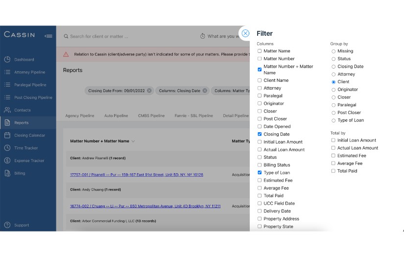
Task: Click the Expense Tracker dollar icon
Action: [x=7, y=160]
